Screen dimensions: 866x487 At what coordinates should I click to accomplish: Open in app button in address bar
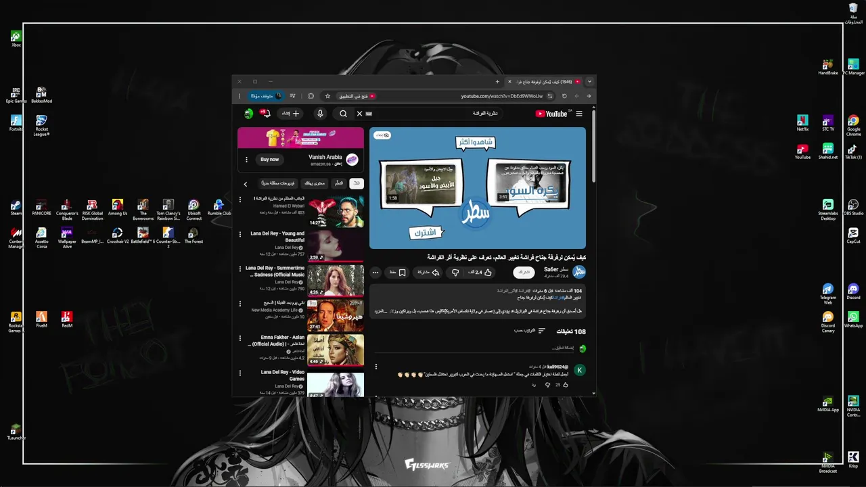pos(355,96)
